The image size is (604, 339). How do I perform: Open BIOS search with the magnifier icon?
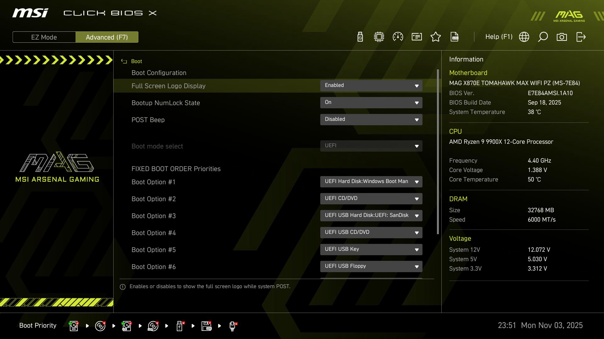tap(543, 37)
